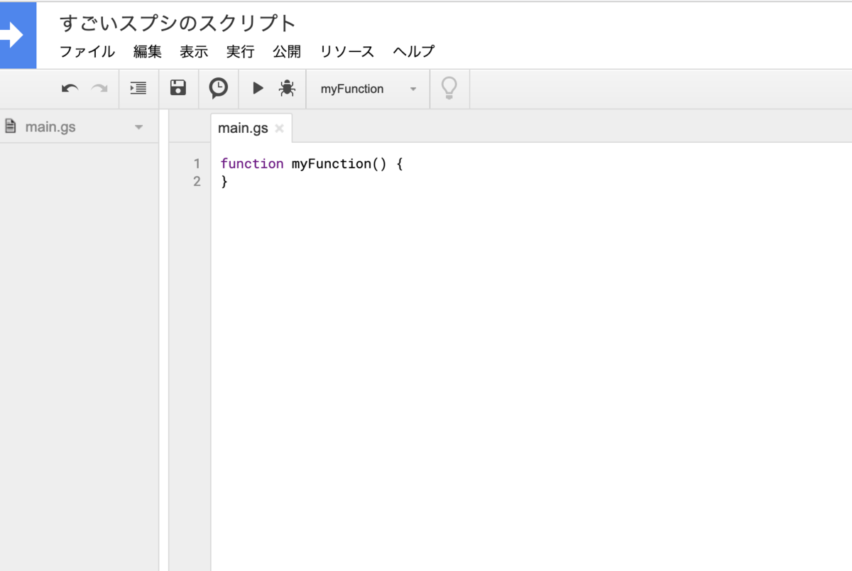Click the blue Apps Script arrow logo
This screenshot has height=571, width=852.
(18, 34)
